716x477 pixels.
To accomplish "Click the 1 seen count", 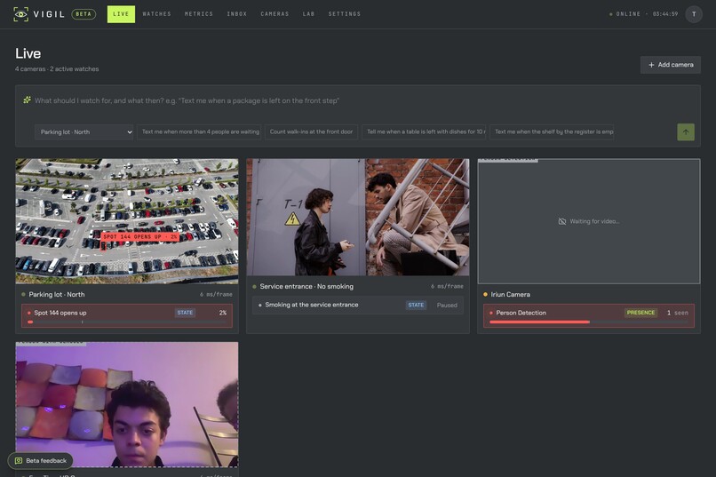I will click(x=678, y=313).
